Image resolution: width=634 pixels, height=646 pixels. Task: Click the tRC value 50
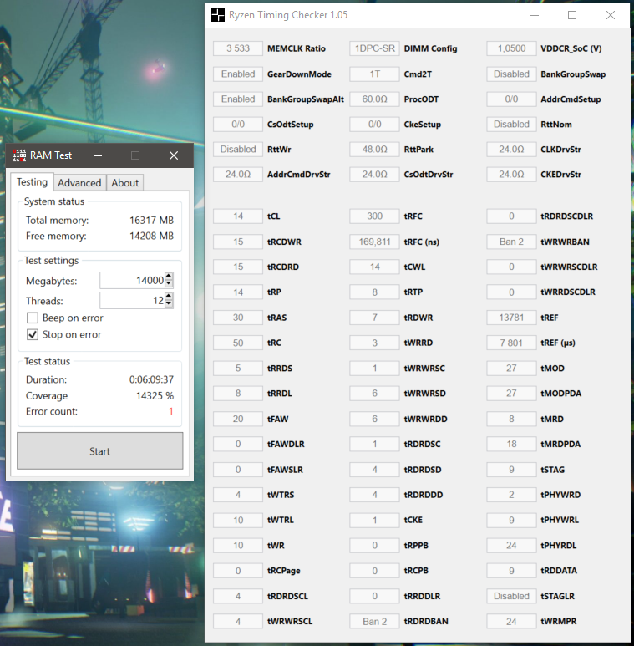pos(238,343)
